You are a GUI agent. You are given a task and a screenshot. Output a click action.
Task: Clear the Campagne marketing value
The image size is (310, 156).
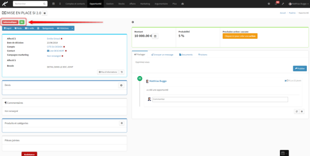tap(62, 56)
